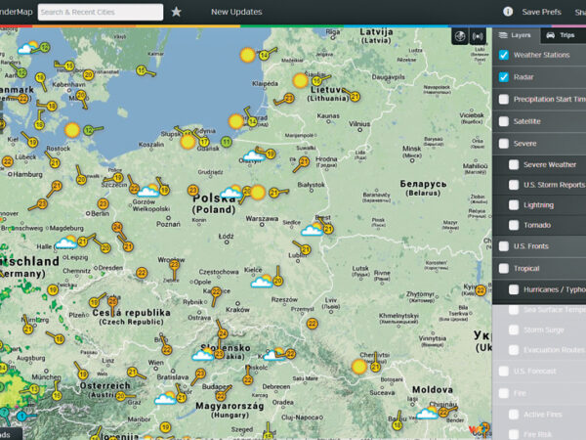Click the sun icon near Gdańsk
Viewport: 586px width, 440px height.
click(188, 141)
